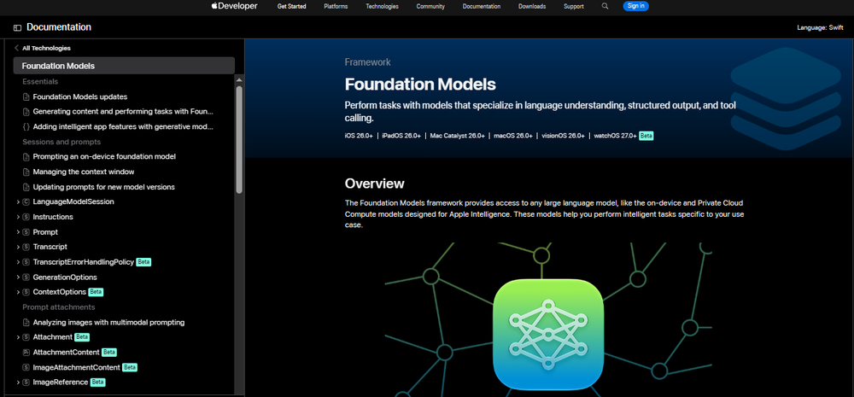This screenshot has height=397, width=854.
Task: Open the AttachmentContent page
Action: coord(66,353)
